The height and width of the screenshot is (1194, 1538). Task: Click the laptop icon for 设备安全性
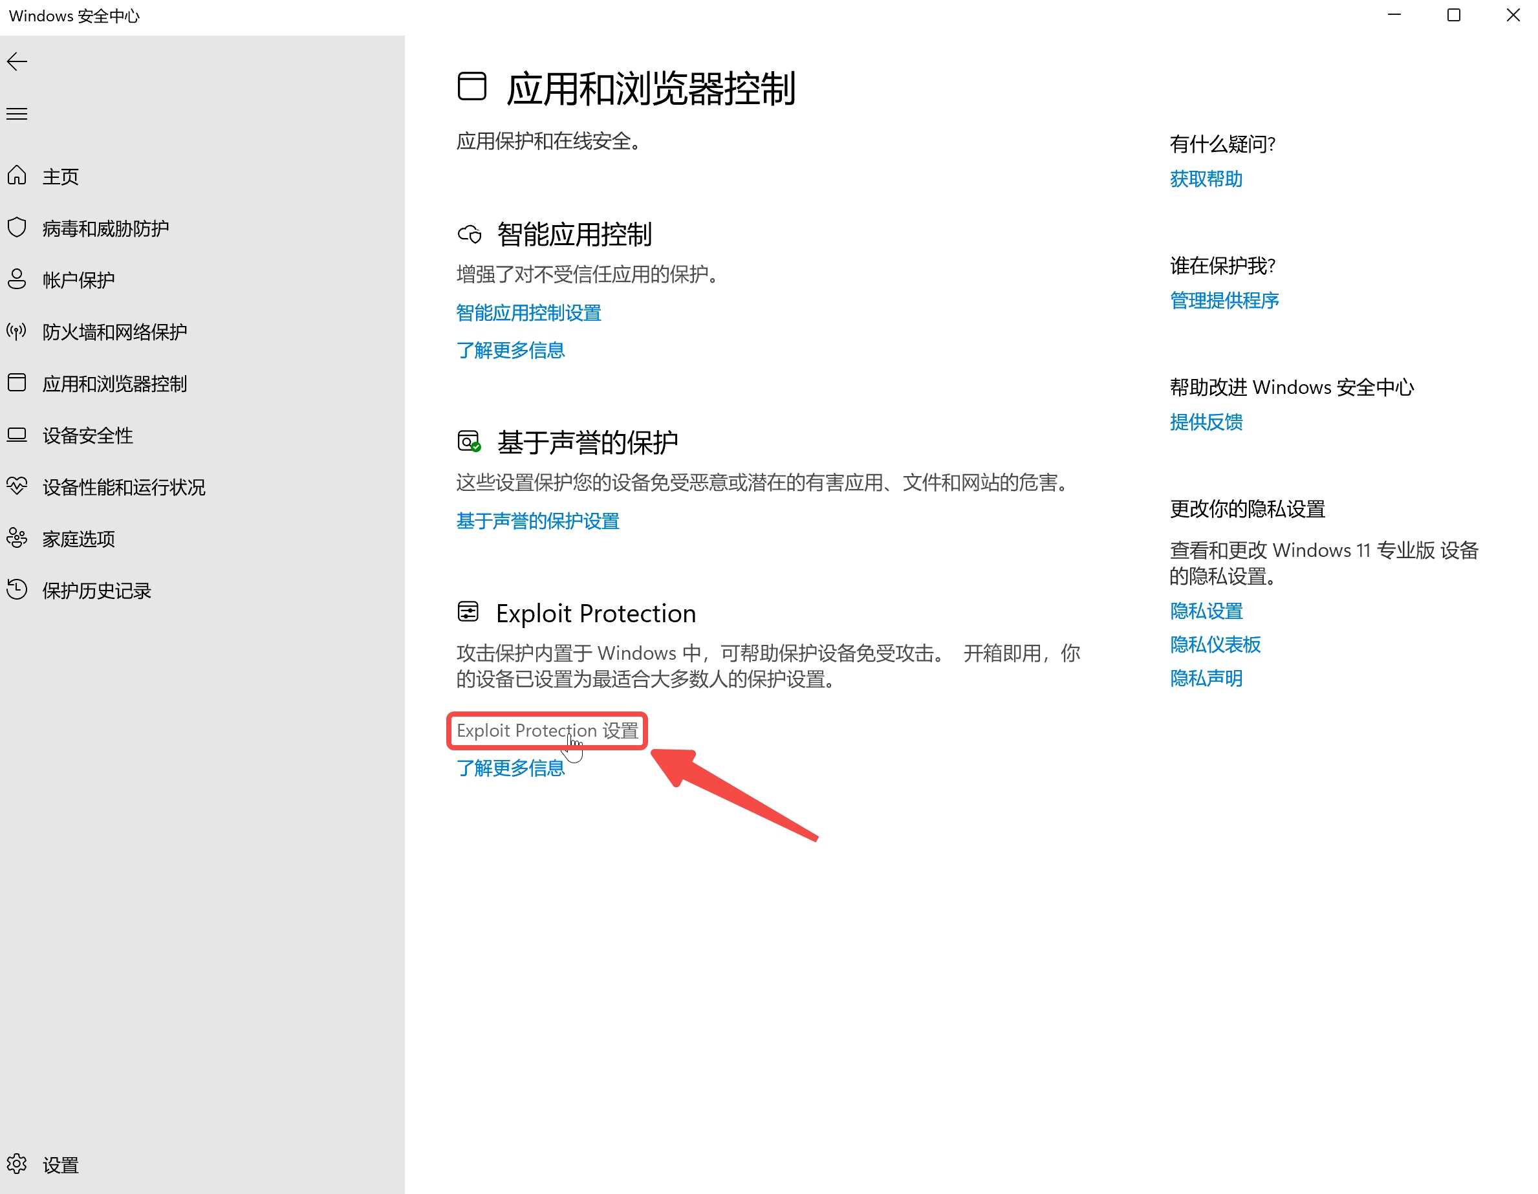[17, 435]
